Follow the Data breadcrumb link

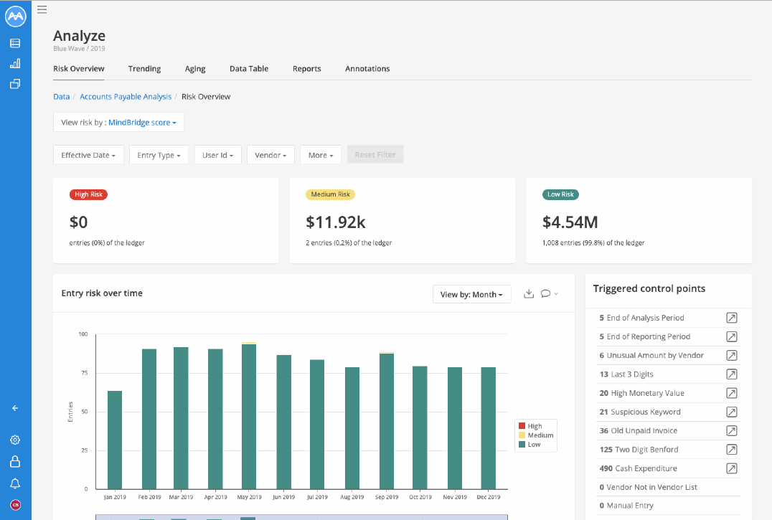[62, 97]
